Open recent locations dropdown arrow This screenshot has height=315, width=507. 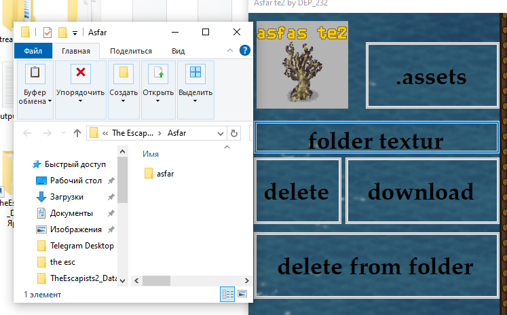(x=63, y=133)
